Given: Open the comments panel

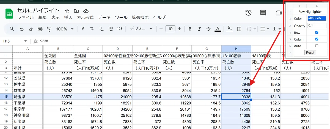Looking at the screenshot, I should [263, 13].
